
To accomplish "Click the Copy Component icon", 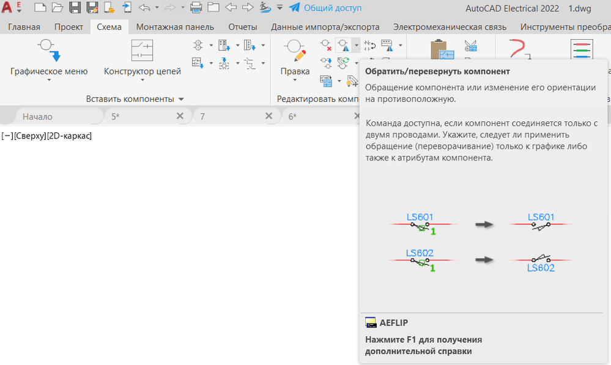I will (326, 63).
